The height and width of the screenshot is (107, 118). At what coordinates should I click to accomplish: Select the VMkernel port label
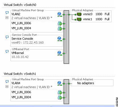click(x=18, y=53)
